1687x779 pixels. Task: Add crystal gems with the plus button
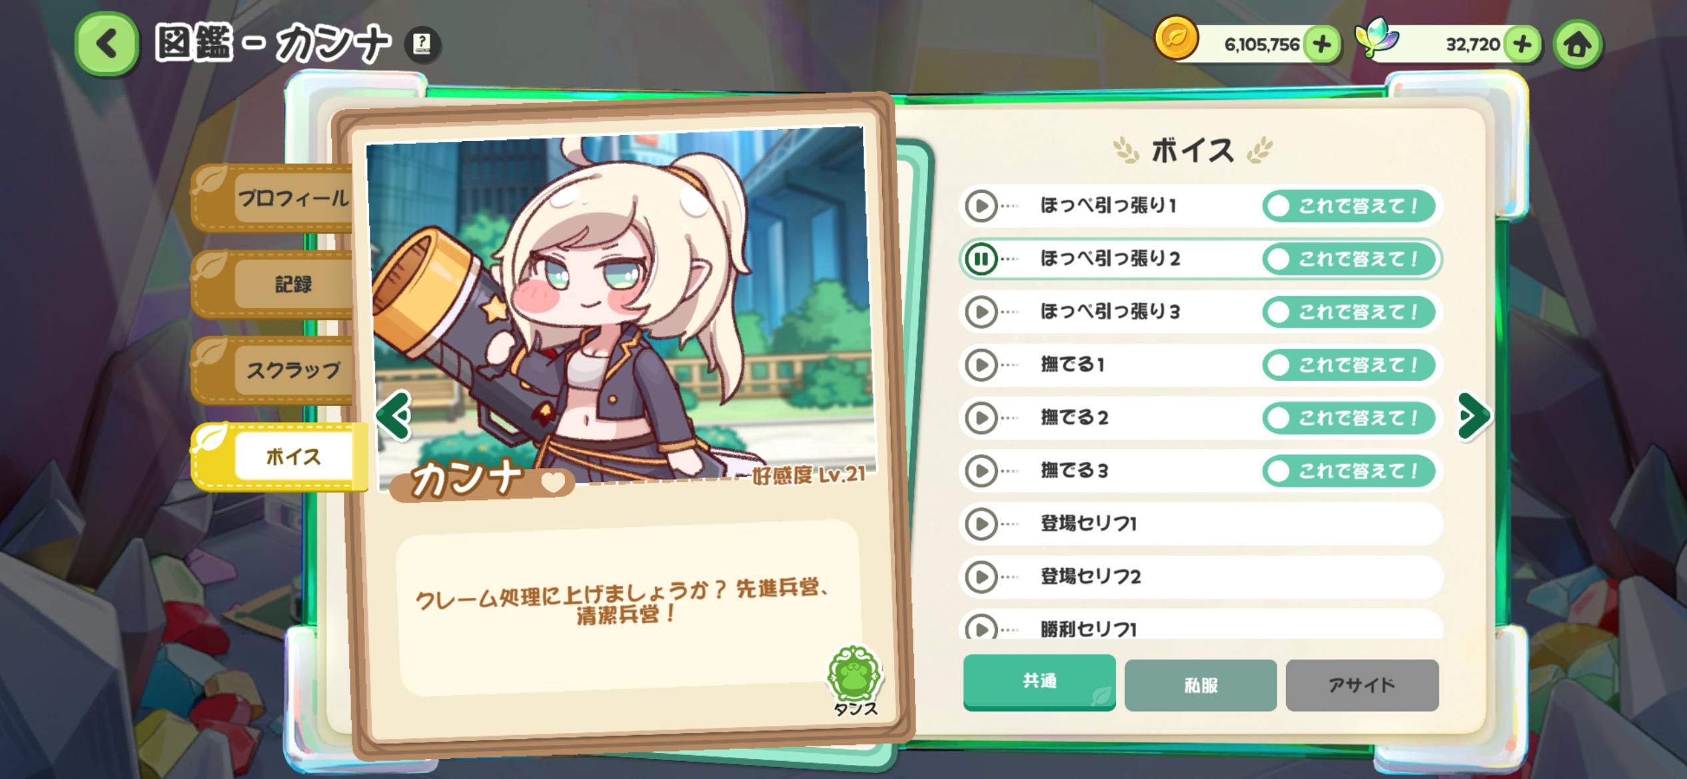[1522, 45]
